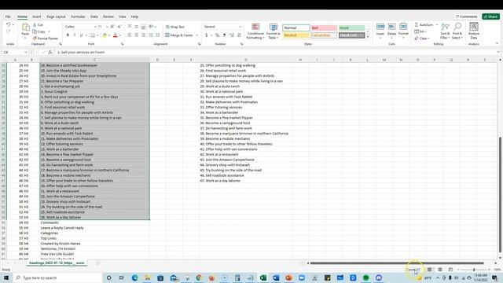Switch to the Review tab
Image resolution: width=503 pixels, height=283 pixels.
[108, 17]
